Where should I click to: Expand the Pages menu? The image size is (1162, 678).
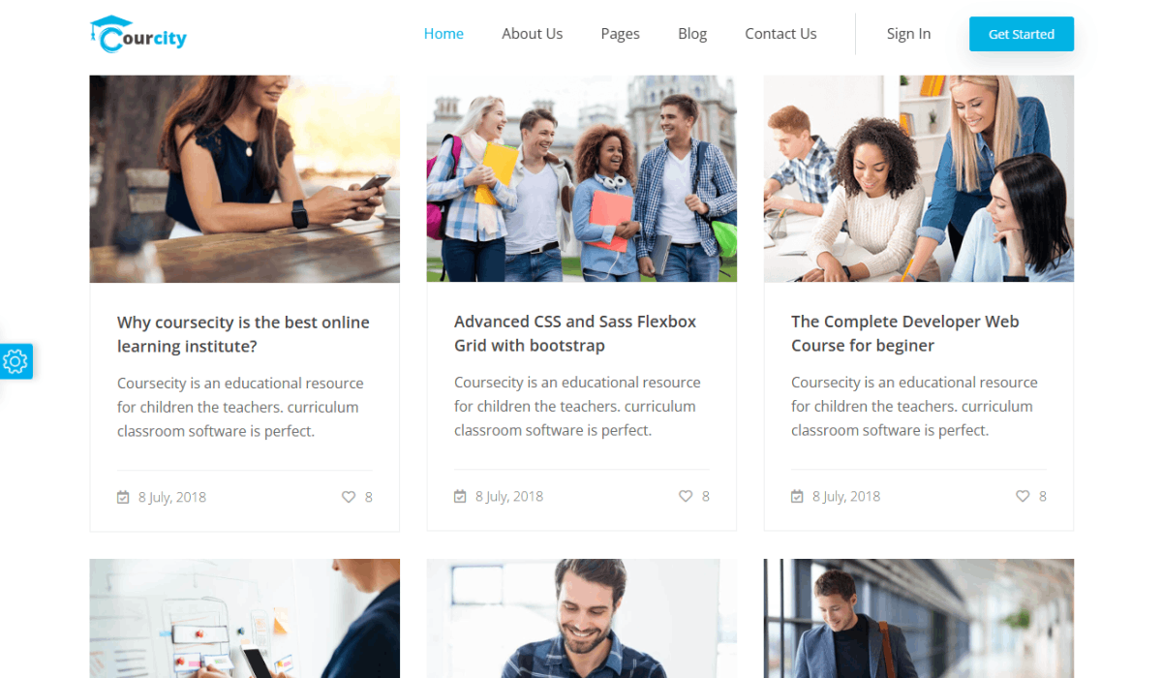620,34
